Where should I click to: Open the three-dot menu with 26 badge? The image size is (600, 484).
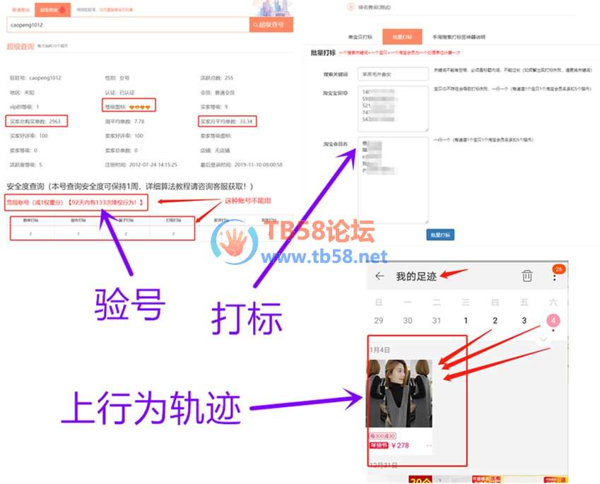[x=555, y=276]
